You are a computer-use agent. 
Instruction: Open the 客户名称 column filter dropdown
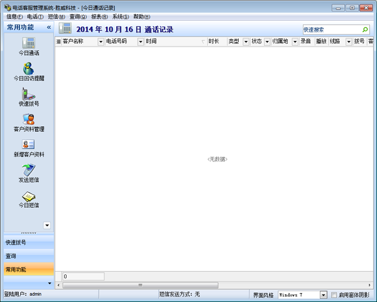(101, 42)
